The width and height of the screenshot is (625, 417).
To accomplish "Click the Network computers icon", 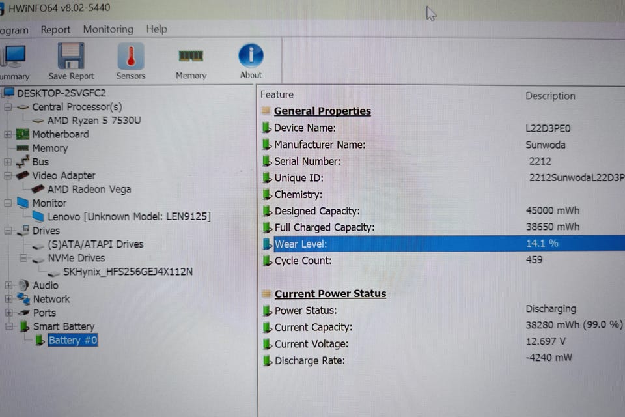I will click(x=23, y=298).
